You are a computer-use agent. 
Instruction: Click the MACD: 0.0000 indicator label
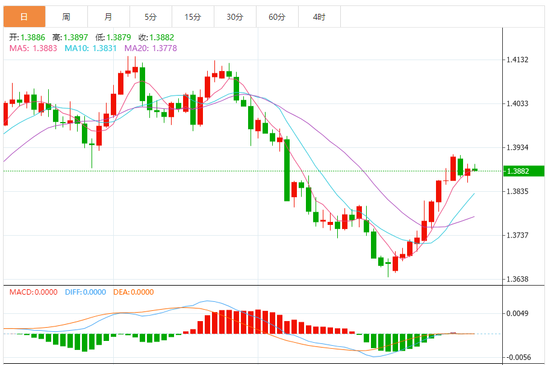(33, 292)
